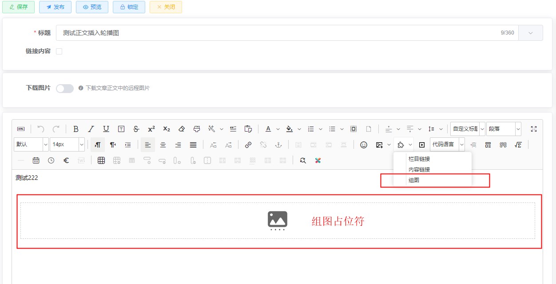
Task: Apply strikethrough formatting
Action: [x=136, y=129]
